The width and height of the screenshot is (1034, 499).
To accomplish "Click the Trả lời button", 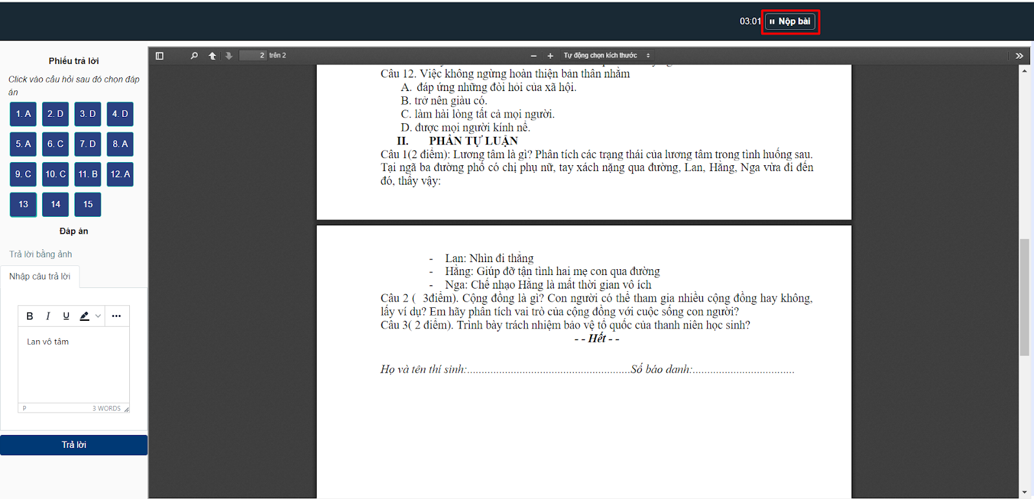I will pos(74,445).
